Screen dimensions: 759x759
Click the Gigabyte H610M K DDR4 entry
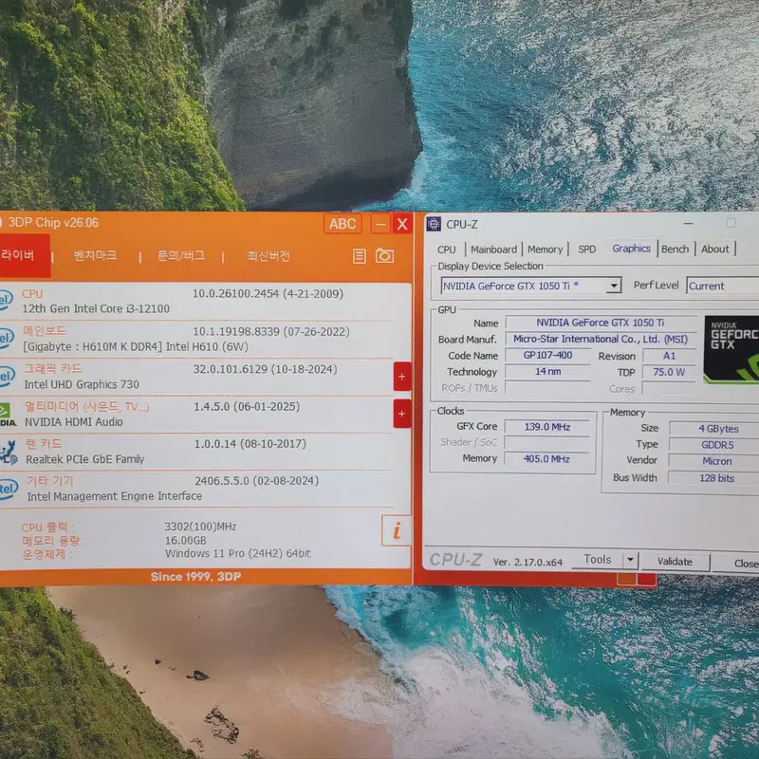click(136, 346)
